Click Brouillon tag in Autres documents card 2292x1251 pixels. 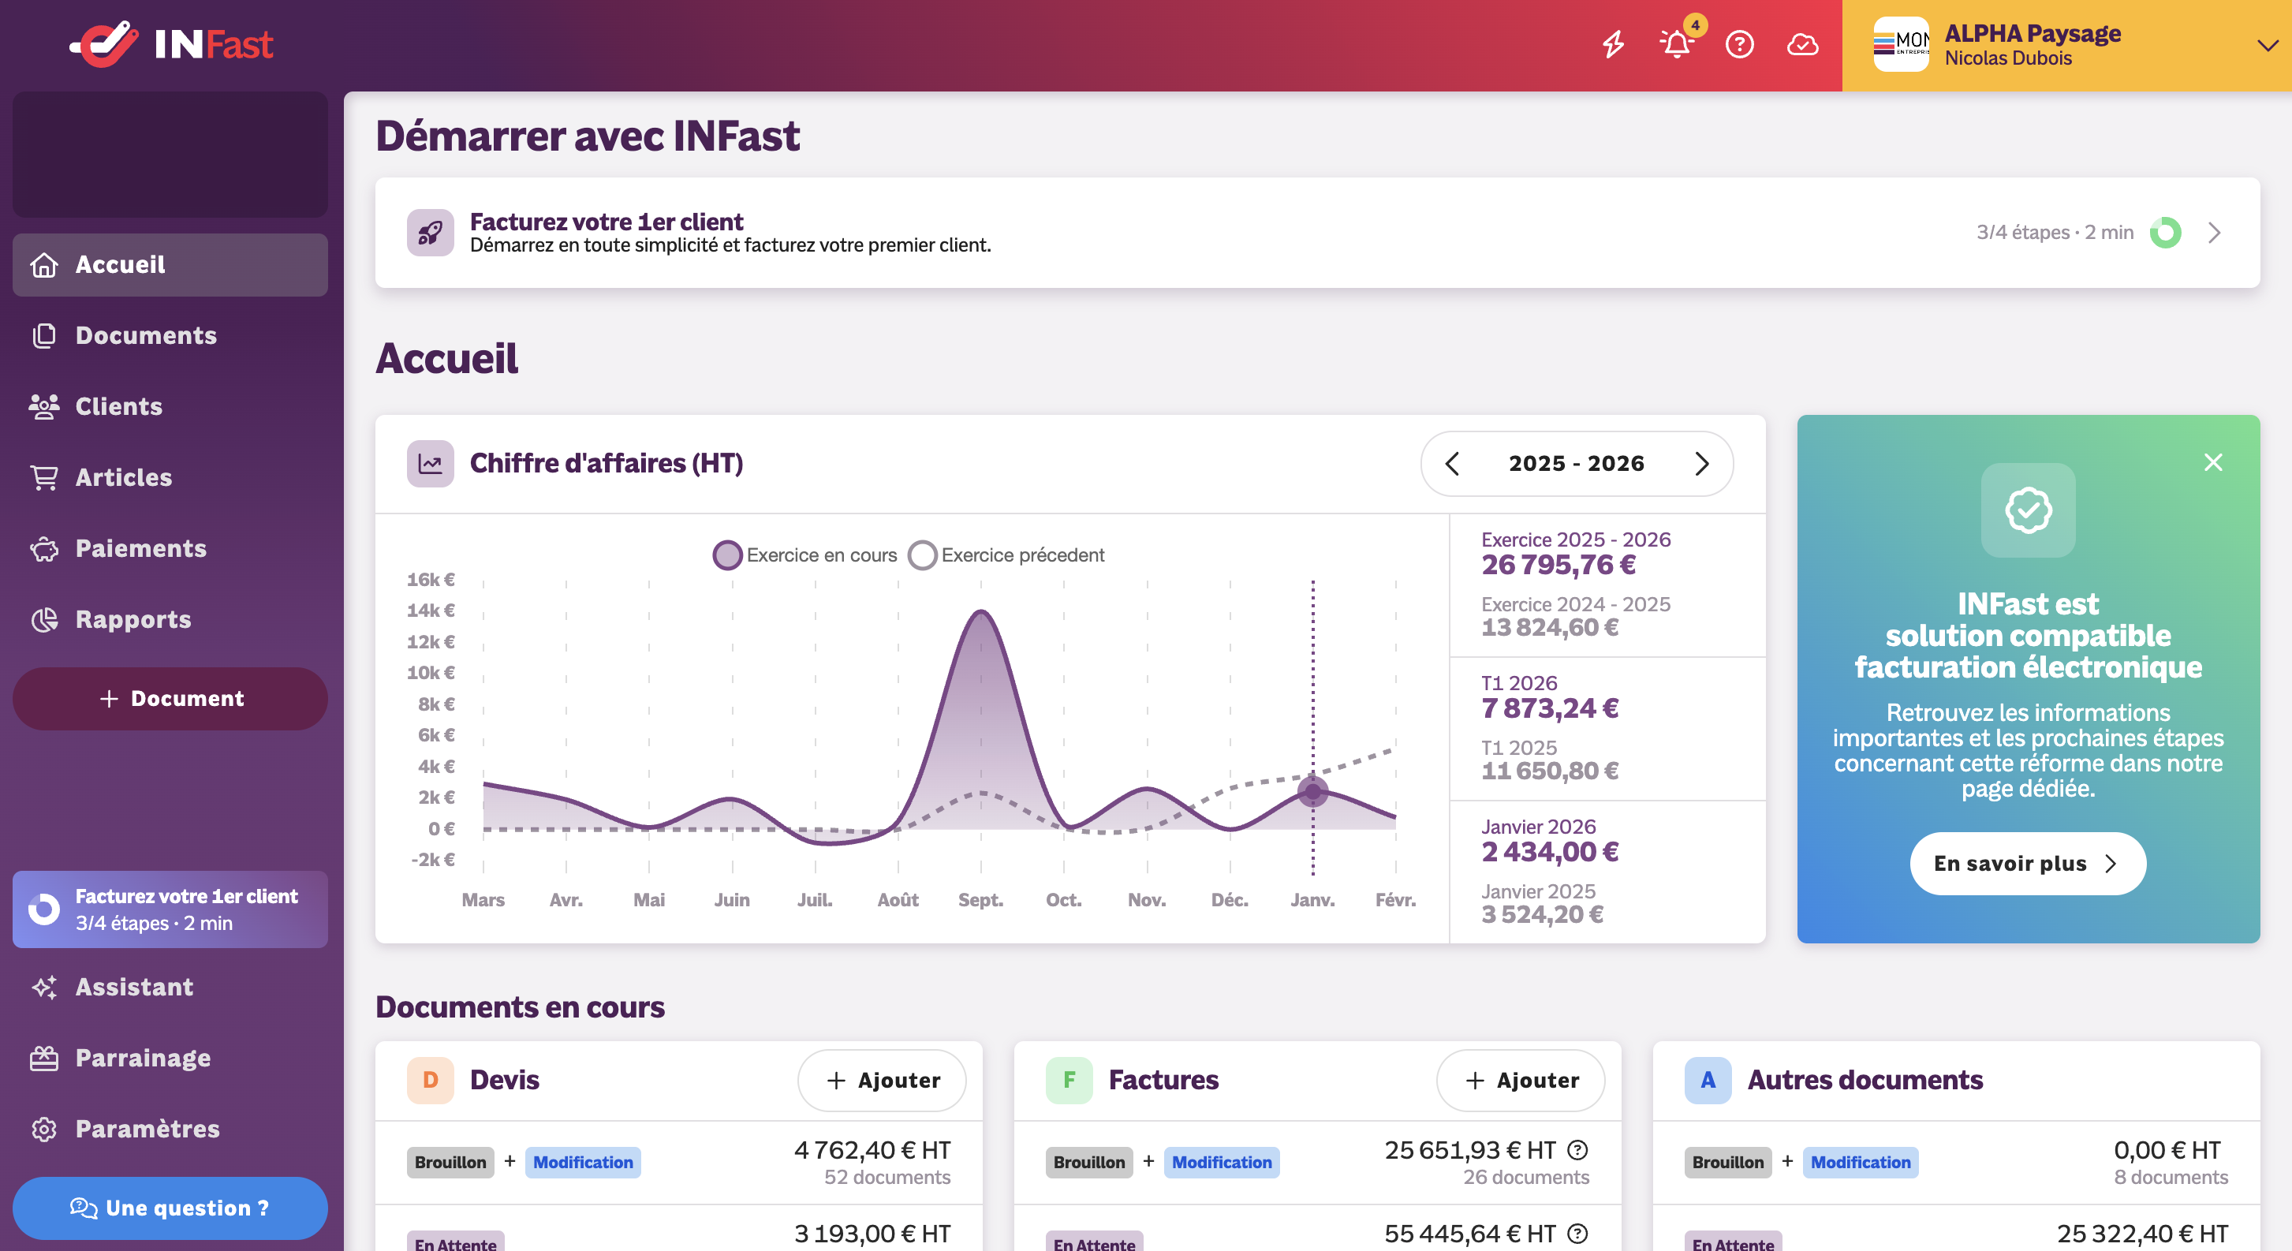click(x=1728, y=1162)
